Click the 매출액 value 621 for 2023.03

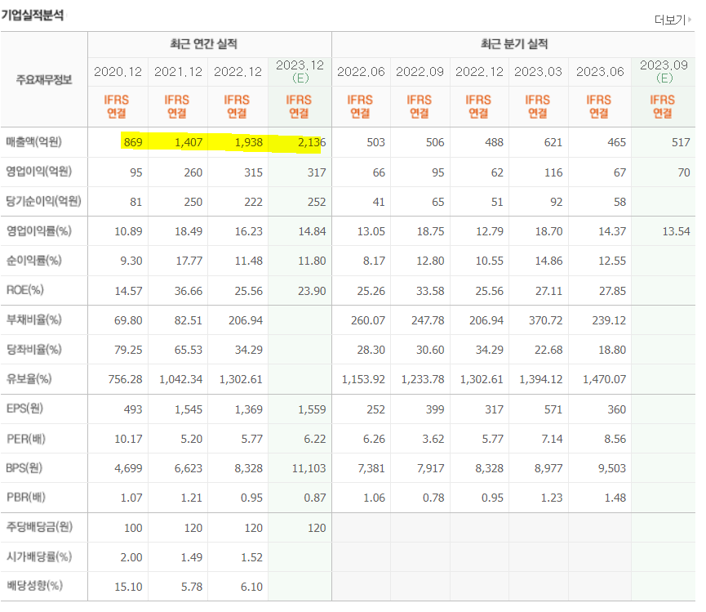point(553,142)
